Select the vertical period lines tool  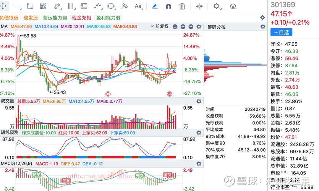pos(71,6)
